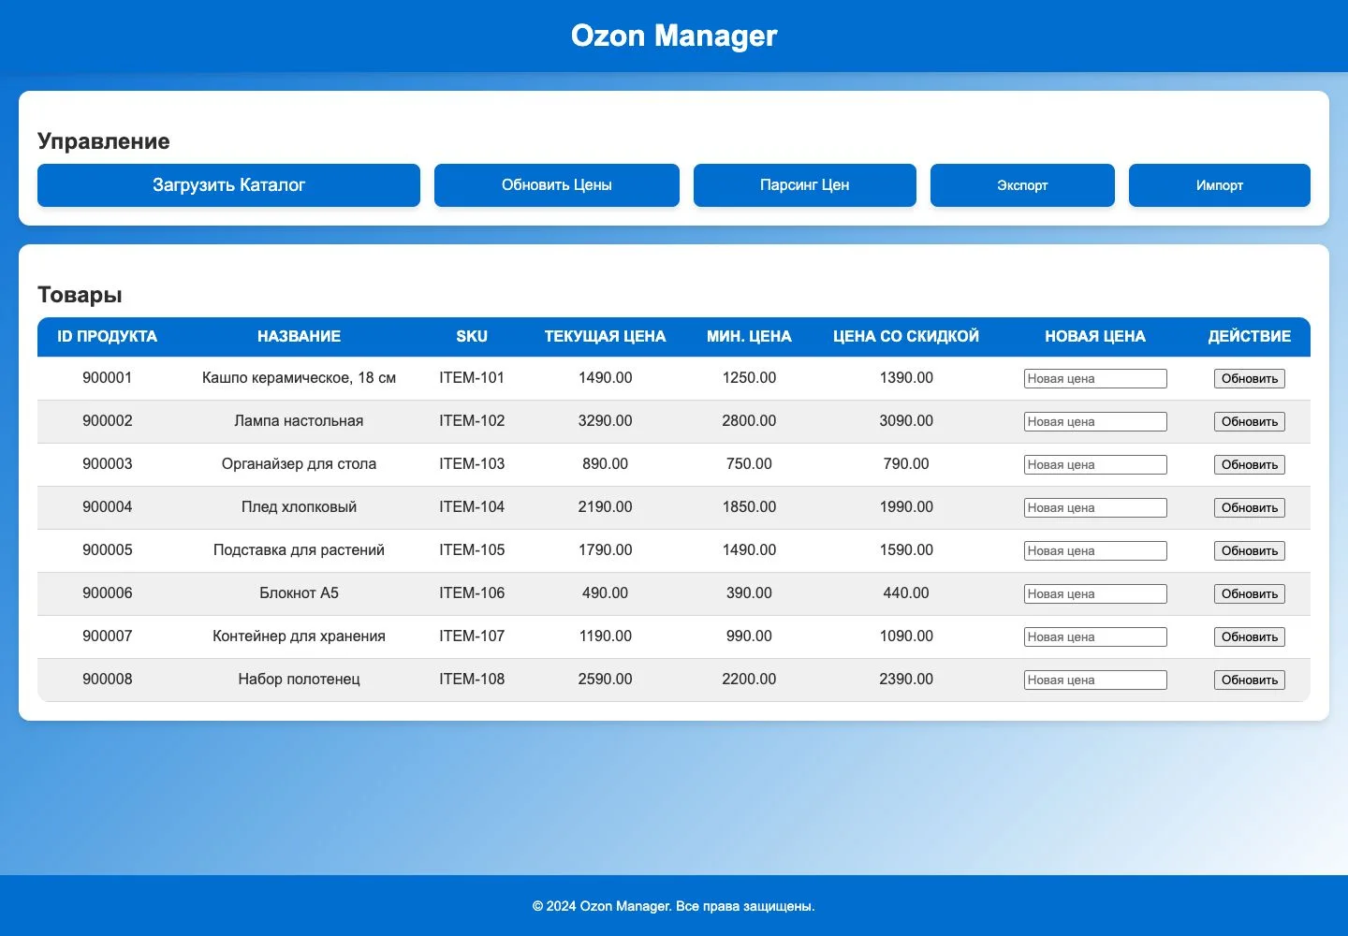
Task: Select the ITEM-102 SKU cell
Action: [472, 421]
